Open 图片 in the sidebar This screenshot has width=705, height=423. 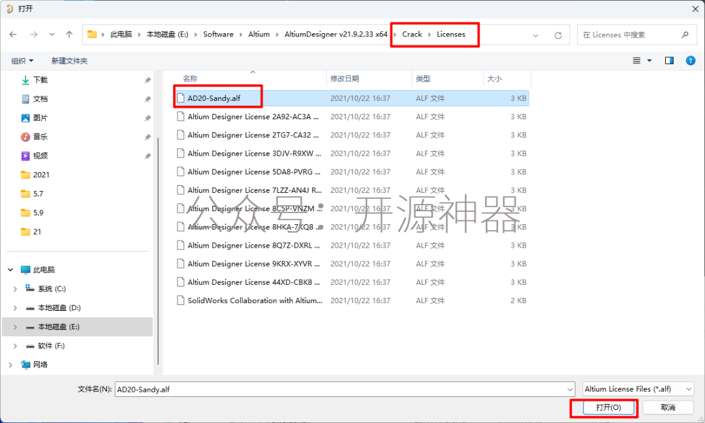click(40, 118)
